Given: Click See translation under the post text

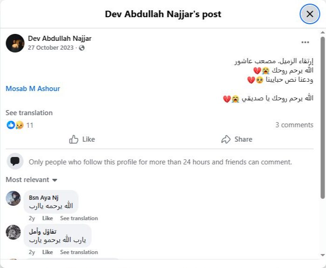Looking at the screenshot, I should [x=29, y=113].
